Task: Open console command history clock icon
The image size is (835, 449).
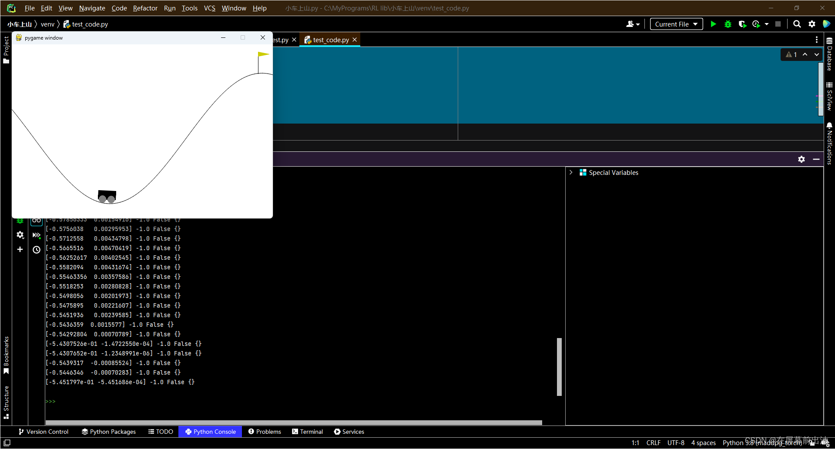Action: click(x=37, y=250)
